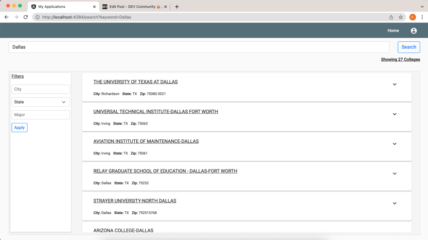The image size is (428, 240).
Task: Close the Edit Post DEV Community tab
Action: click(x=165, y=6)
